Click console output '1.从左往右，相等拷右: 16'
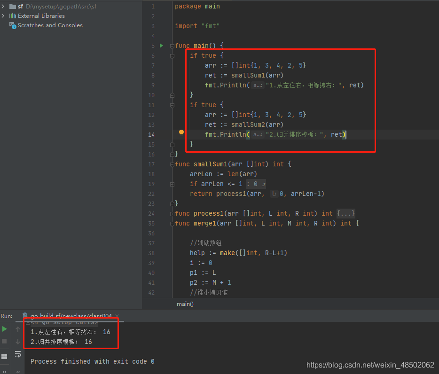 (x=71, y=332)
